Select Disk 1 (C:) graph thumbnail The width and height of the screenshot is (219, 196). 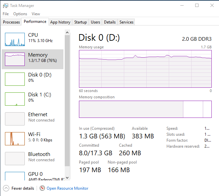coord(15,99)
